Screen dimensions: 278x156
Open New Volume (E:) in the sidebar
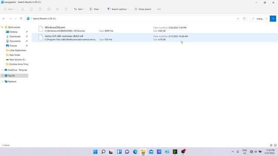(17, 60)
